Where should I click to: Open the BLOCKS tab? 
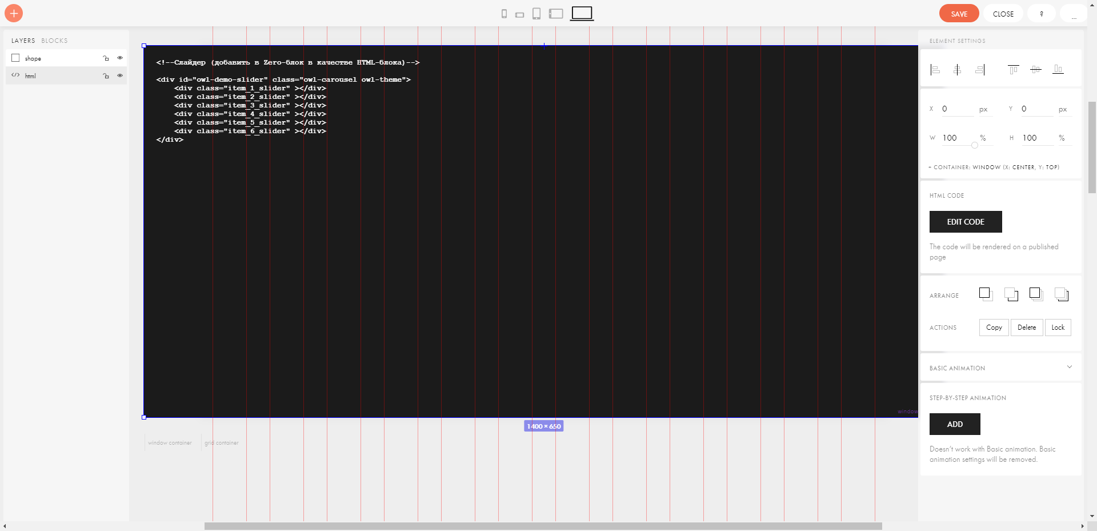54,41
